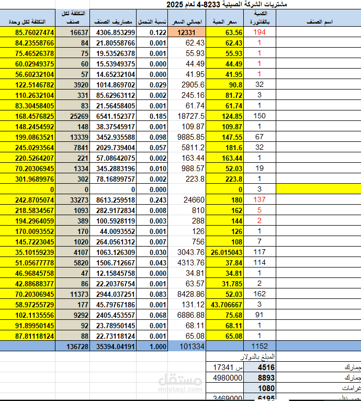Click total price cell 24660
The image size is (361, 401).
pyautogui.click(x=187, y=200)
